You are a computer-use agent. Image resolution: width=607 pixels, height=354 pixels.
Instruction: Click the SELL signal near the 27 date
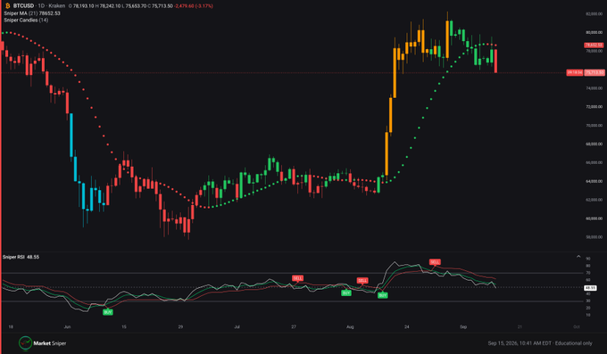click(x=297, y=278)
